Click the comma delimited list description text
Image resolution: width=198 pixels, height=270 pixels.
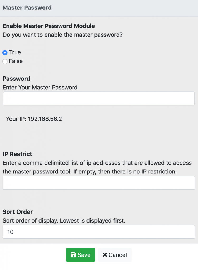[97, 167]
